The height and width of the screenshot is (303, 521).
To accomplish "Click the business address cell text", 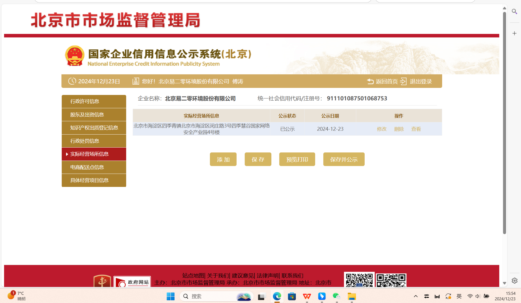I will 201,129.
